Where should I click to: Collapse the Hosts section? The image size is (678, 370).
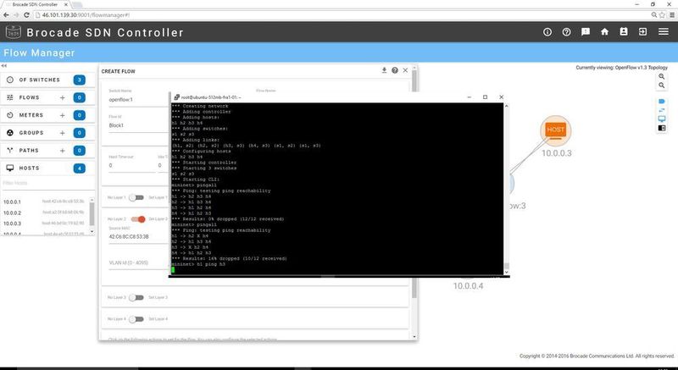29,168
